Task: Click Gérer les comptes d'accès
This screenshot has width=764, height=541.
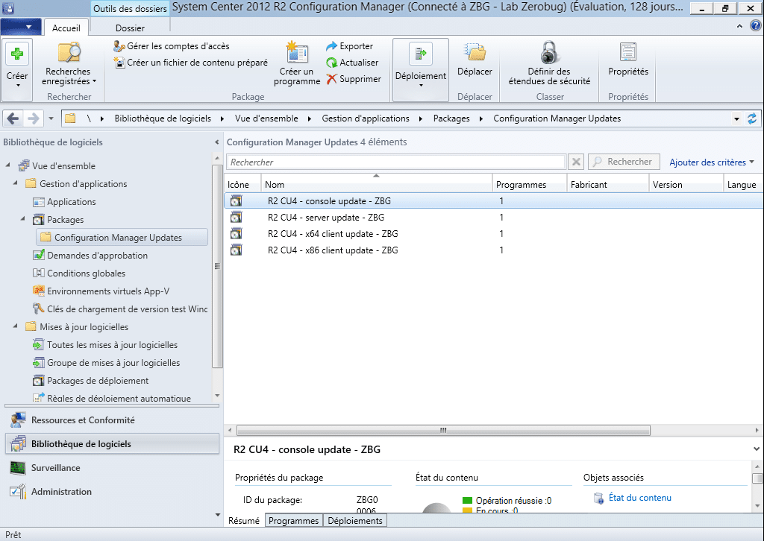Action: (171, 46)
